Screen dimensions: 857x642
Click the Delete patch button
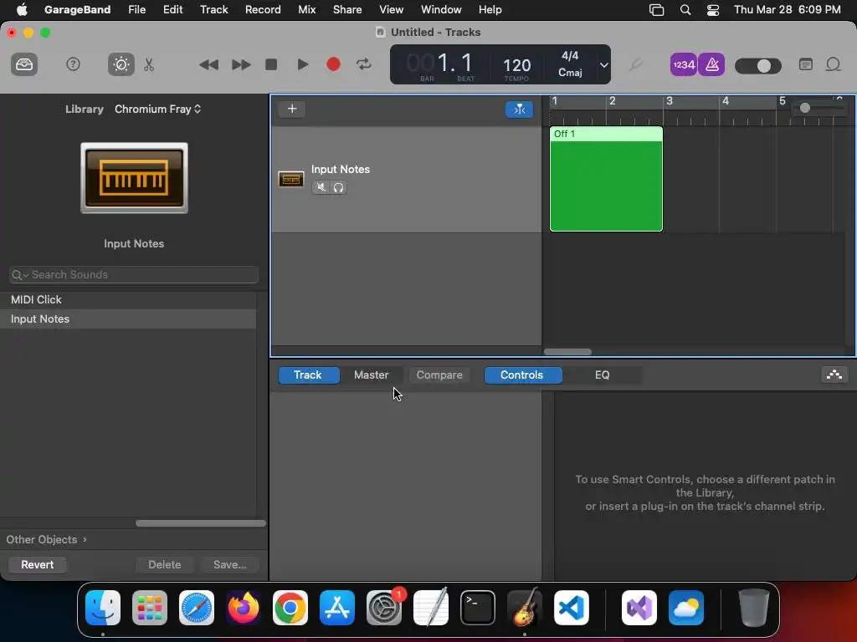point(165,564)
